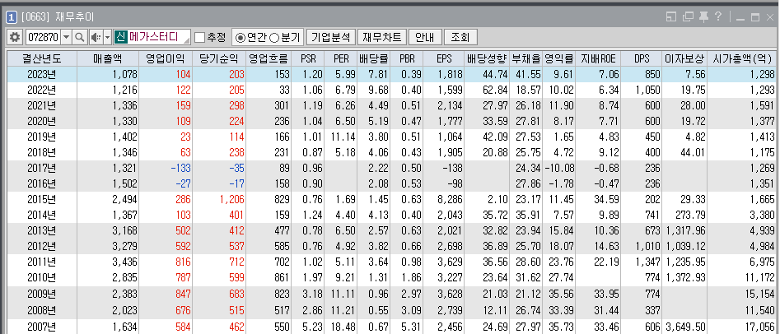Select the 2009년 row label

(x=42, y=295)
